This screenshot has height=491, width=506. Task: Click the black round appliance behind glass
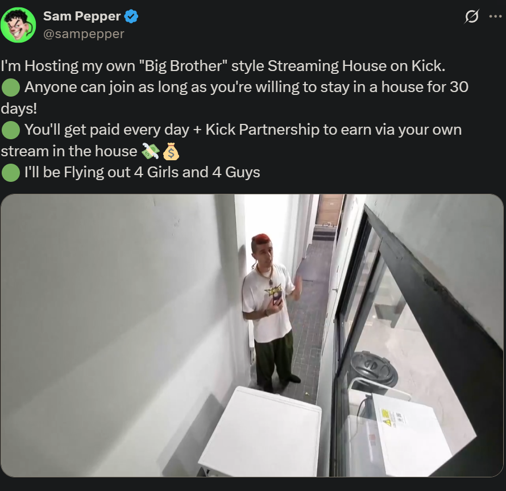point(374,368)
